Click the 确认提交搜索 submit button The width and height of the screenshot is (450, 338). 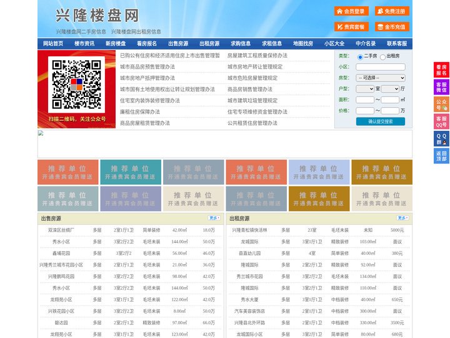381,121
